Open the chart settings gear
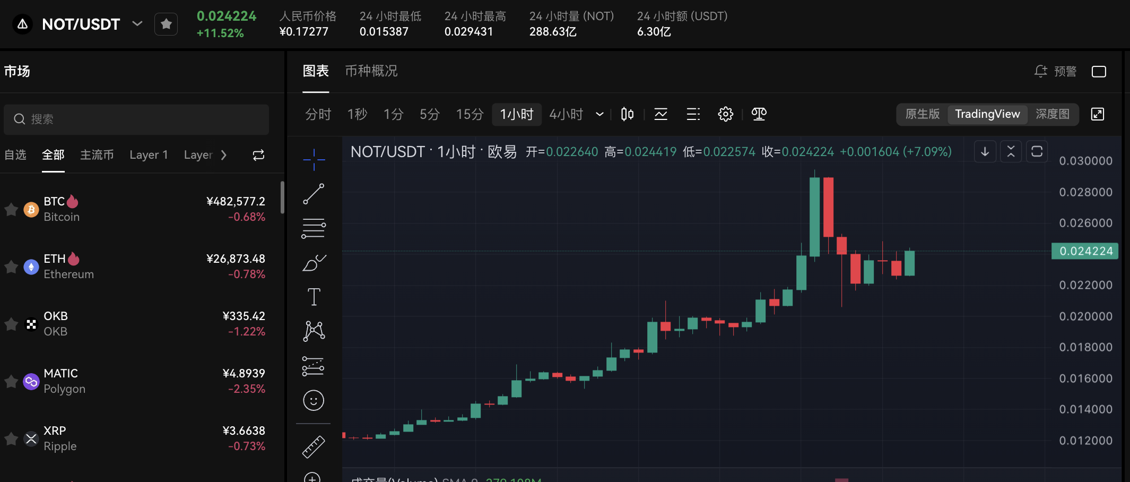 pyautogui.click(x=725, y=114)
